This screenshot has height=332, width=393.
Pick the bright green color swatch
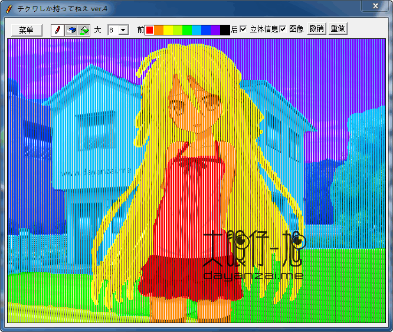[x=187, y=30]
